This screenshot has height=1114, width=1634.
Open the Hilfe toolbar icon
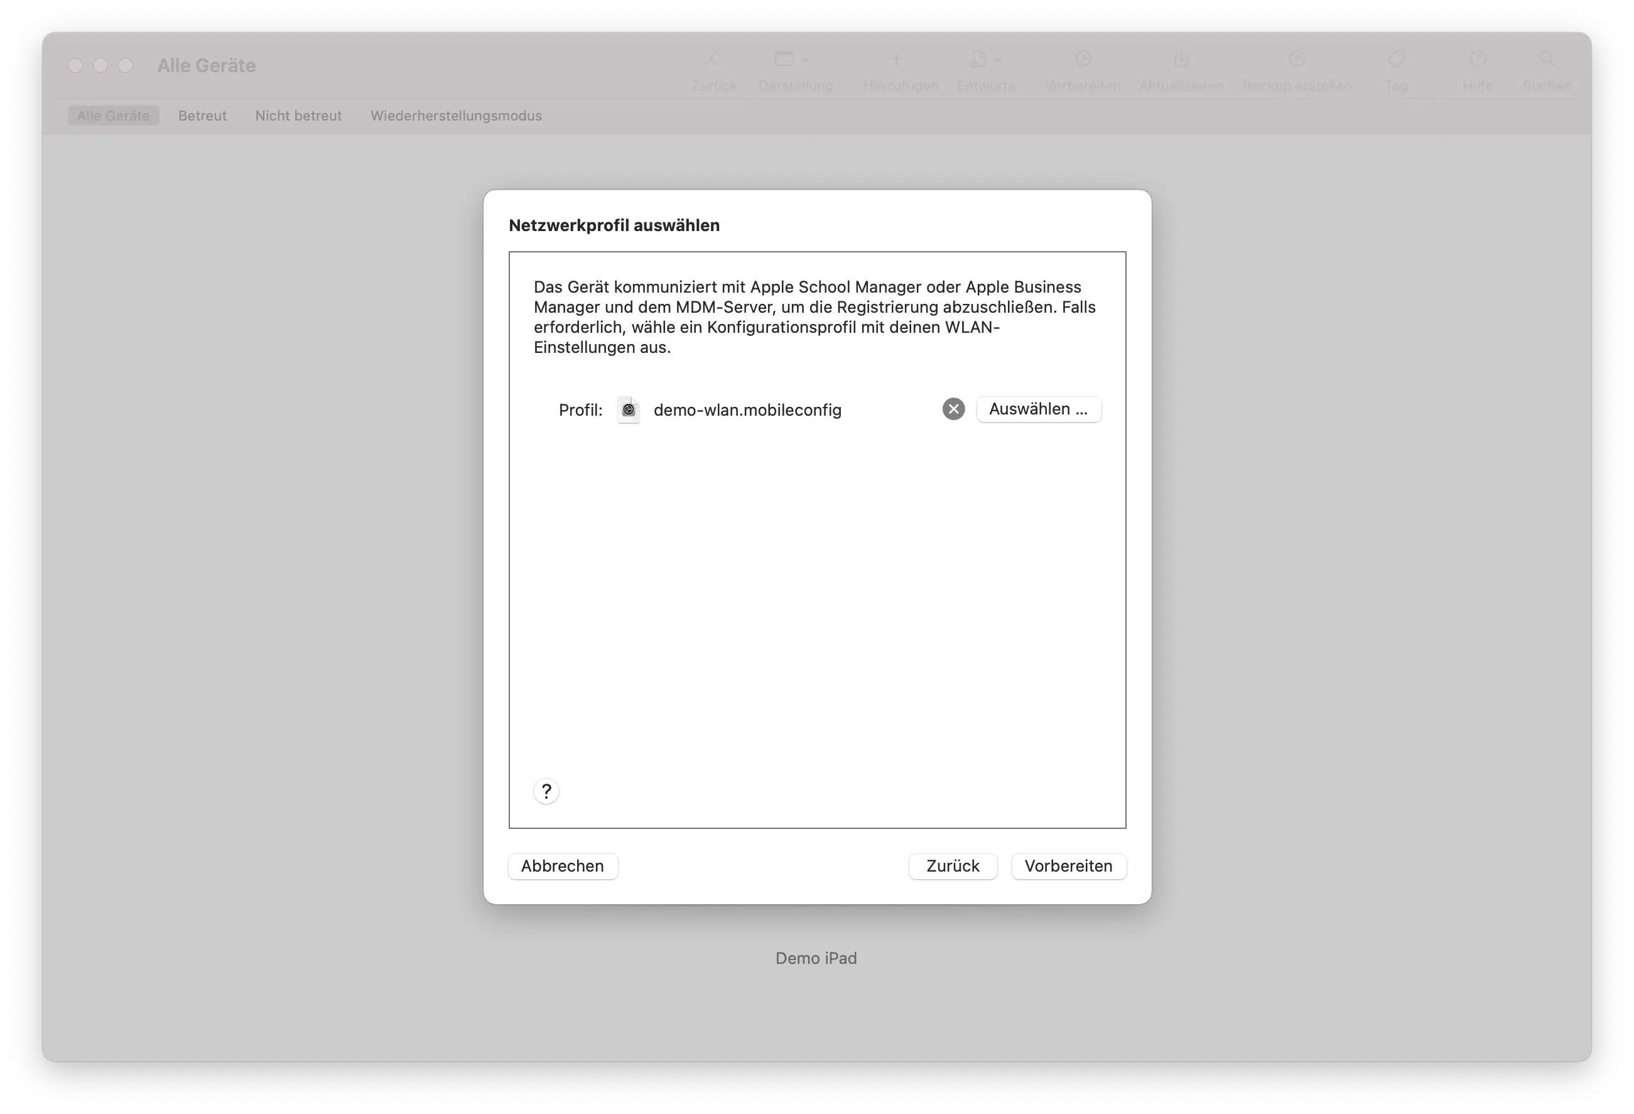pos(1477,59)
